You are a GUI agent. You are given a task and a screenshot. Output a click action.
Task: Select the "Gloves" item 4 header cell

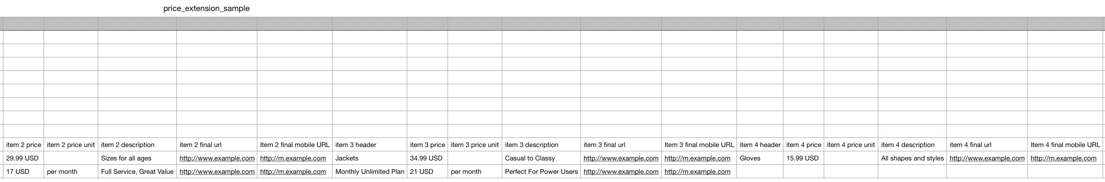pos(760,158)
